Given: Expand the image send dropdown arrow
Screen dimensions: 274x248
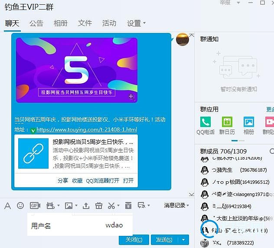Looking at the screenshot, I should pos(76,206).
